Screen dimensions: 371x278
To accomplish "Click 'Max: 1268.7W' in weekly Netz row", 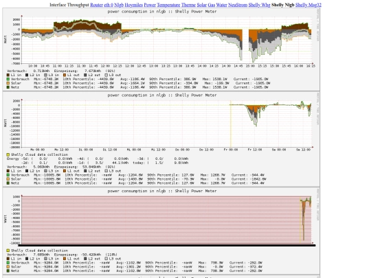I will (213, 183).
